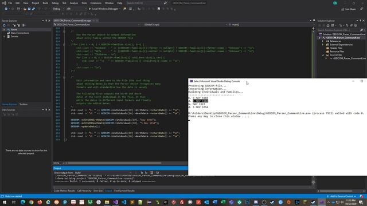Expand External Dependencies in Solution Explorer

click(323, 45)
